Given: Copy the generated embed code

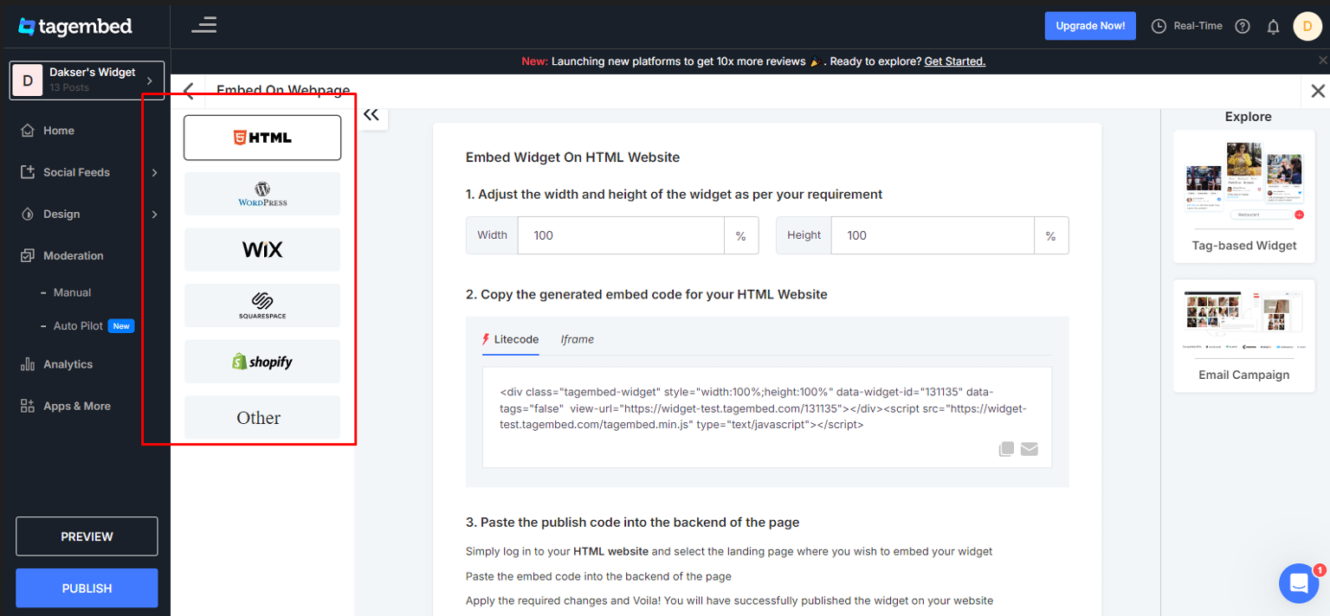Looking at the screenshot, I should pyautogui.click(x=1006, y=448).
